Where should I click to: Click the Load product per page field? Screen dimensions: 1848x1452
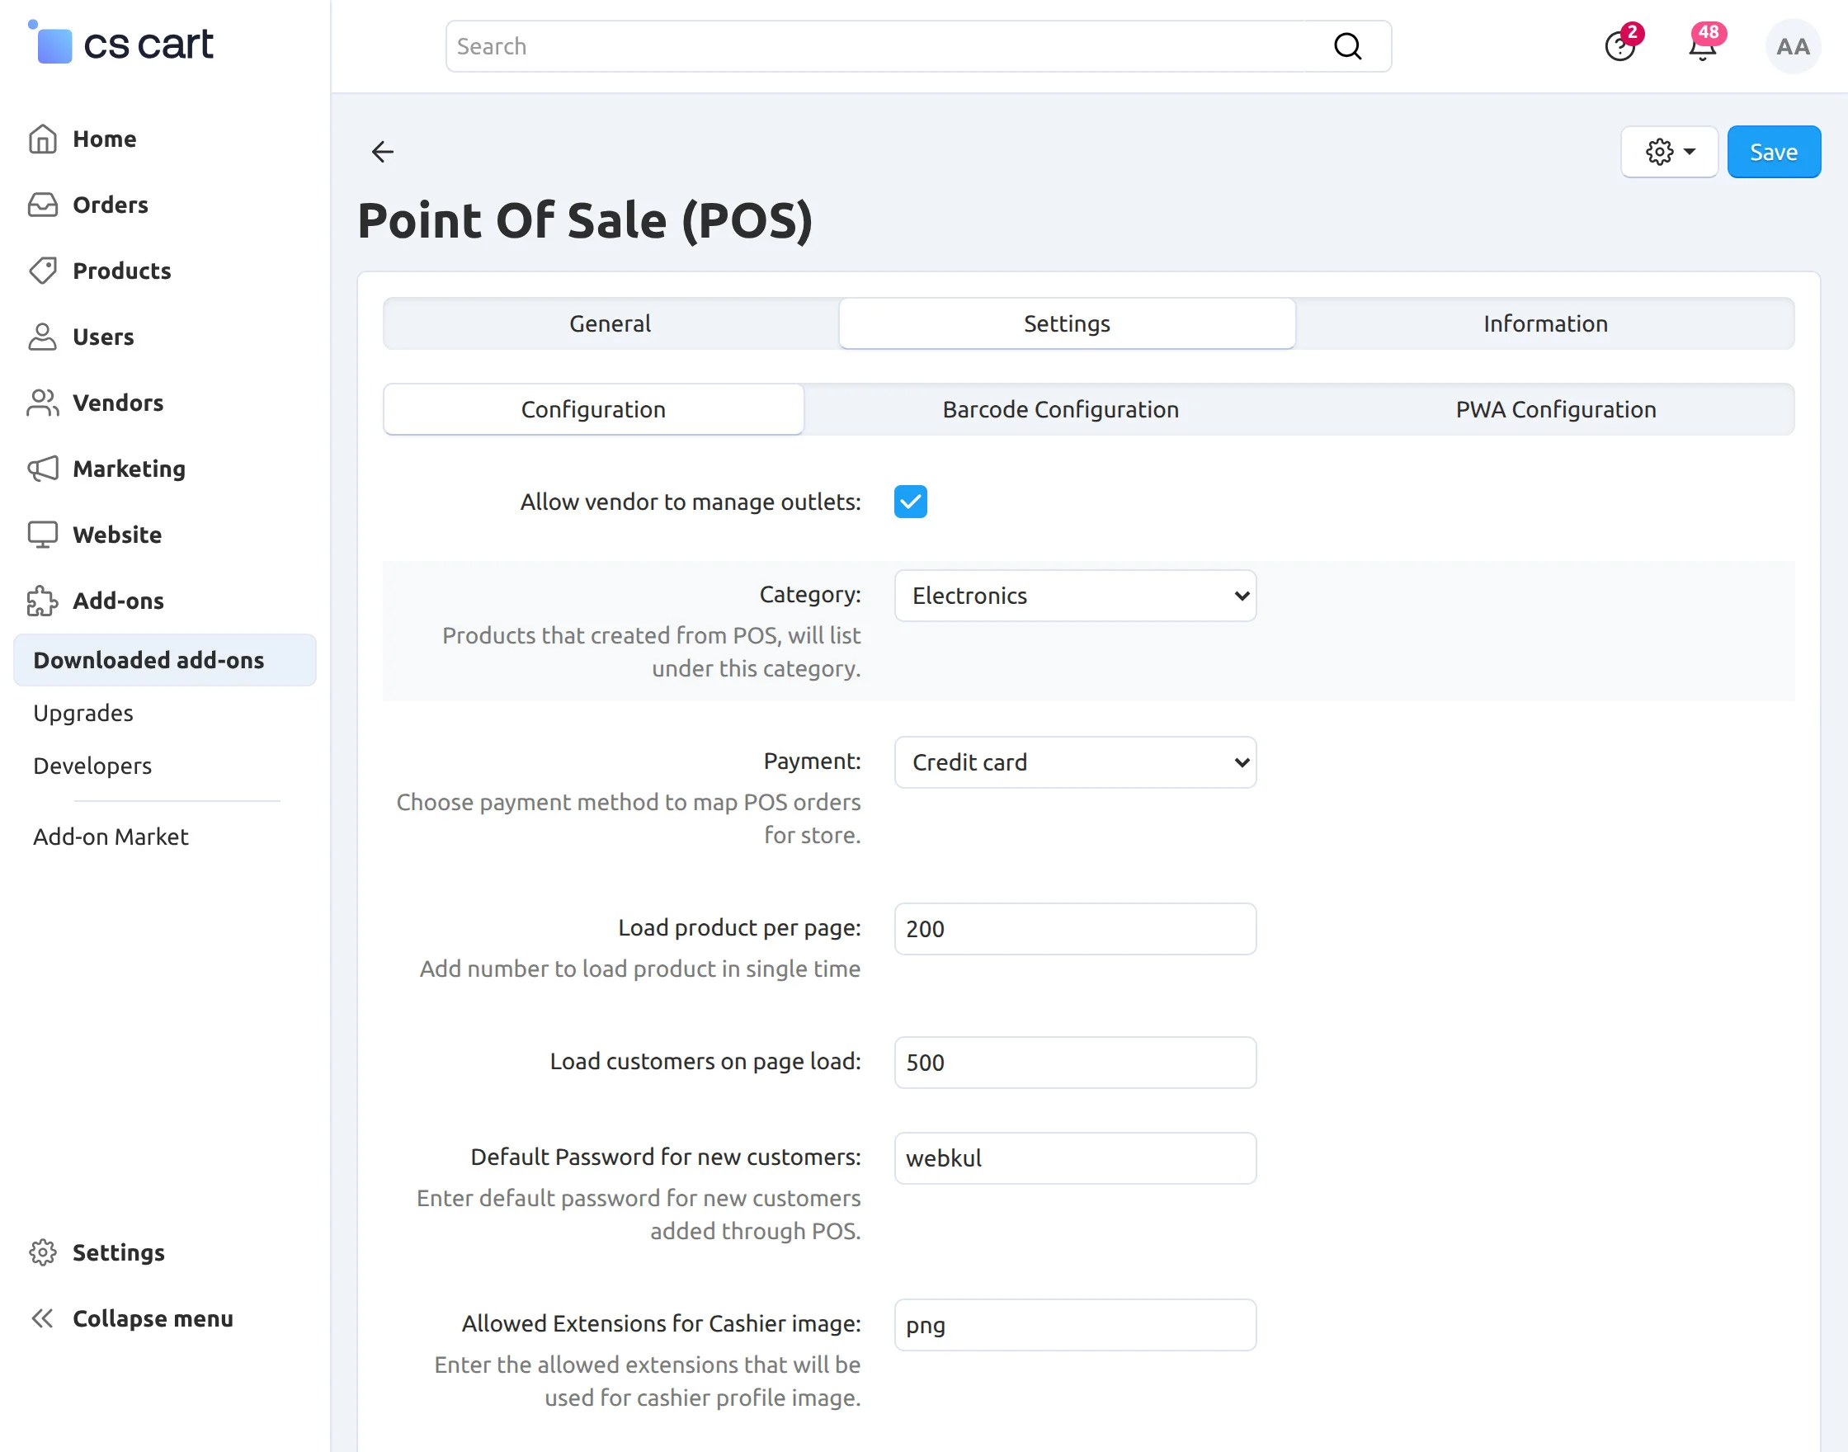(1074, 929)
